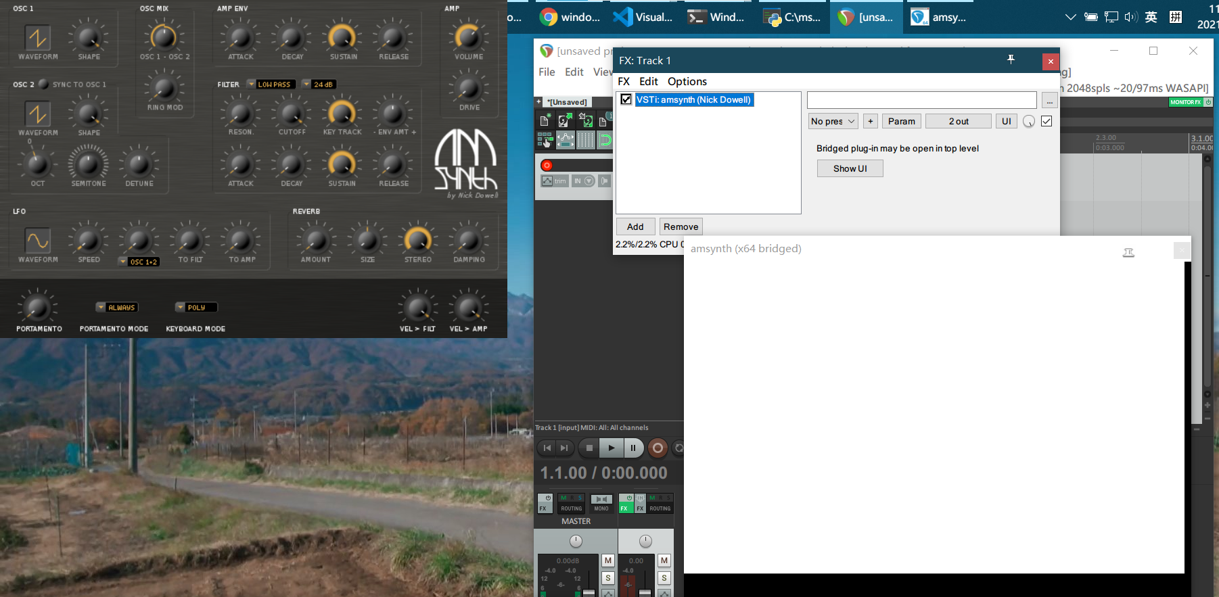Screen dimensions: 1219x597
Task: Click the Param button
Action: coord(902,121)
